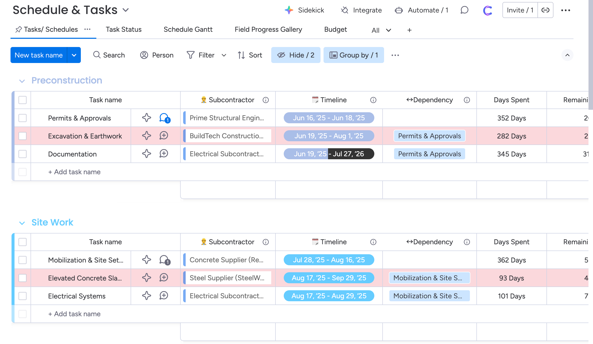Open the board discussion chat bubble
This screenshot has width=593, height=344.
click(x=464, y=10)
